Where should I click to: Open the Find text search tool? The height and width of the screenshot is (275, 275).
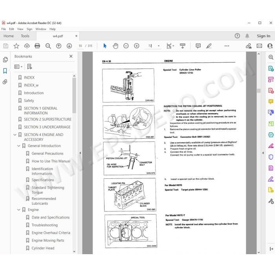click(48, 46)
